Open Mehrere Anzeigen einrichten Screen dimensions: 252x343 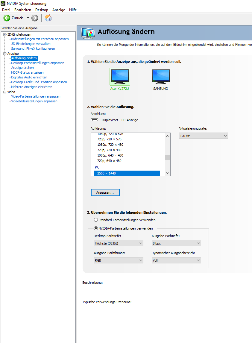click(32, 87)
